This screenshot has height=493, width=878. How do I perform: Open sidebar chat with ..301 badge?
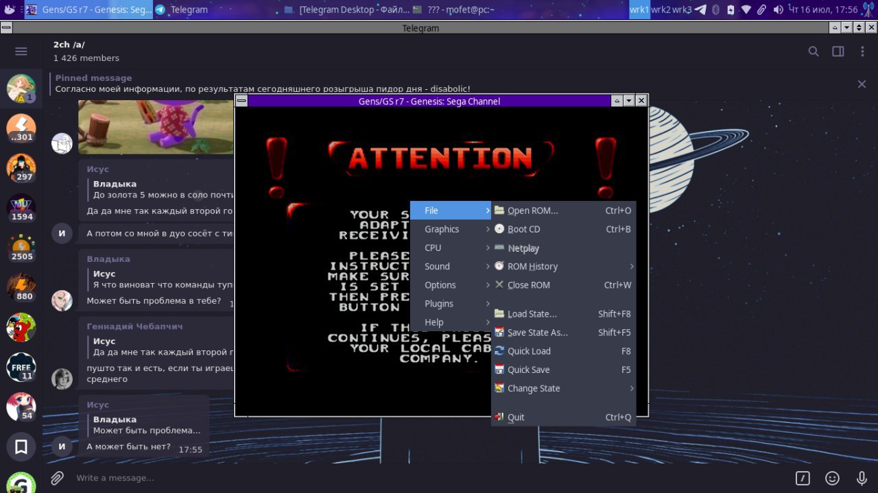tap(21, 129)
